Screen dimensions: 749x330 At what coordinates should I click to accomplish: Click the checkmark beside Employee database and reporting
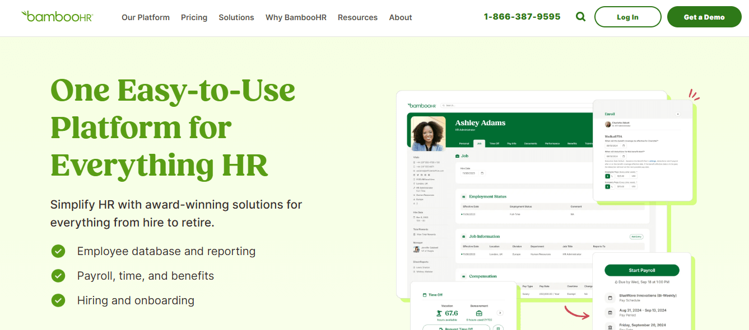[x=58, y=251]
